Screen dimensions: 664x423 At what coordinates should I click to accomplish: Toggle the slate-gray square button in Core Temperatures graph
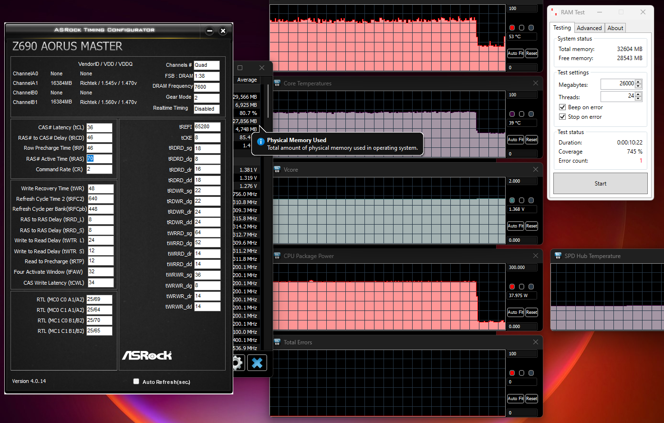click(x=531, y=114)
